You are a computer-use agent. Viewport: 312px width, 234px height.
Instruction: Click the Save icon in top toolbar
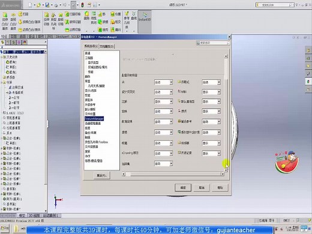[47, 5]
